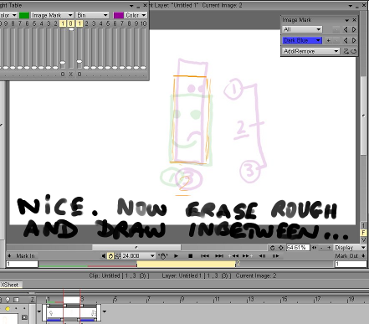Open the right Color dropdown in Light Table
The width and height of the screenshot is (369, 324).
pos(136,15)
